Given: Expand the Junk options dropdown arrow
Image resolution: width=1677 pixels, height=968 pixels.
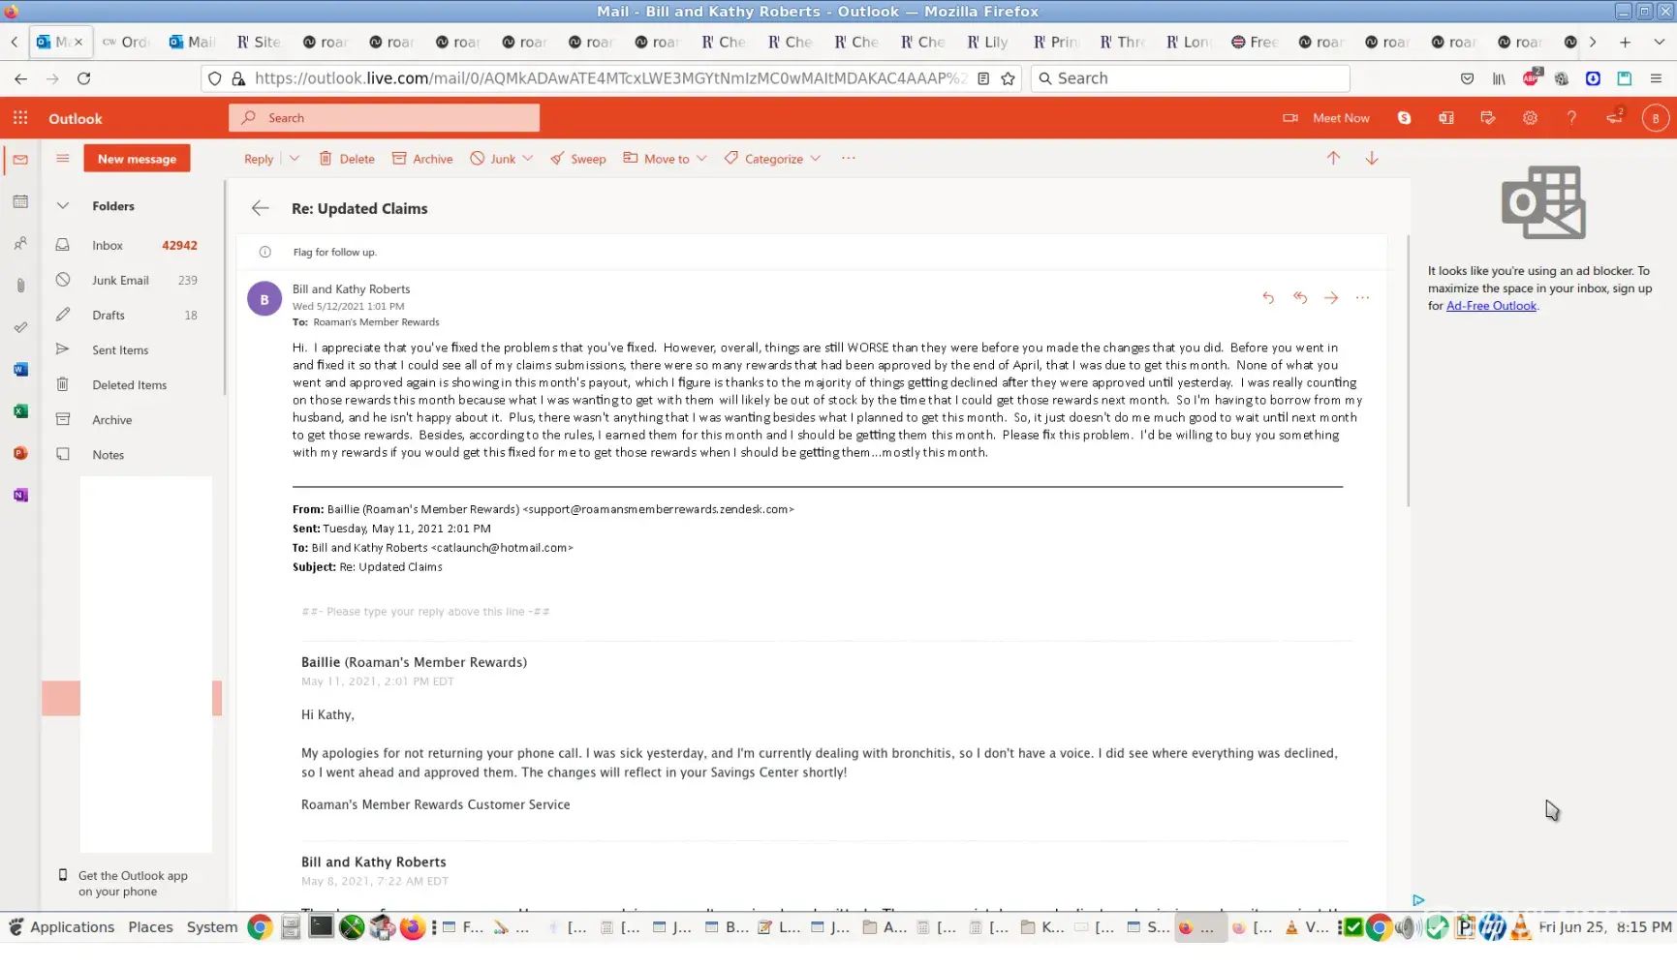Looking at the screenshot, I should pos(528,159).
